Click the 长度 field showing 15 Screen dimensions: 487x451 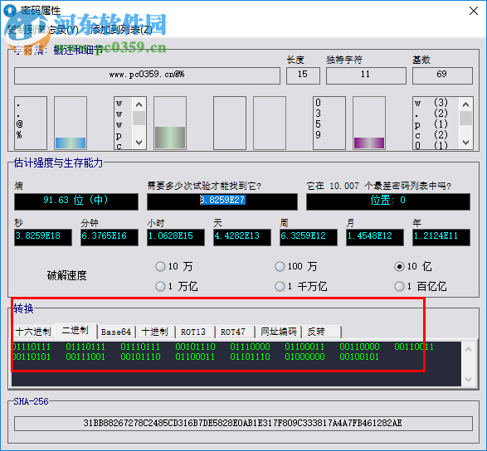pyautogui.click(x=303, y=75)
